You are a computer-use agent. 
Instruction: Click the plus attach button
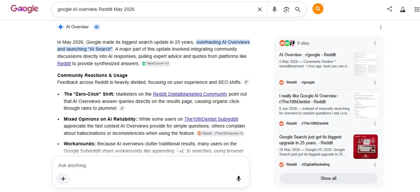click(x=63, y=179)
